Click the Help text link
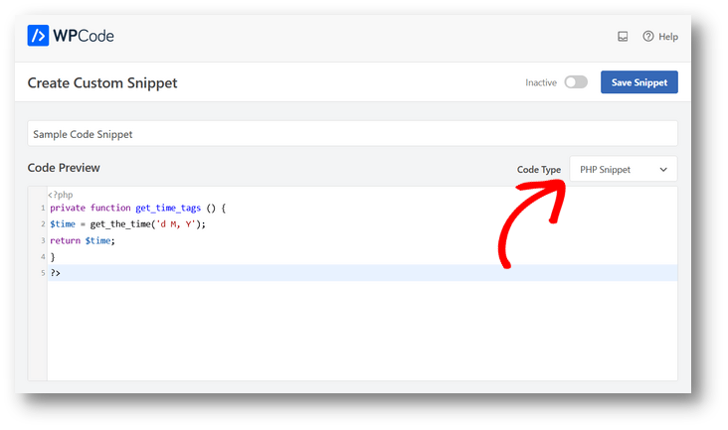Viewport: 728px width, 430px height. tap(668, 37)
